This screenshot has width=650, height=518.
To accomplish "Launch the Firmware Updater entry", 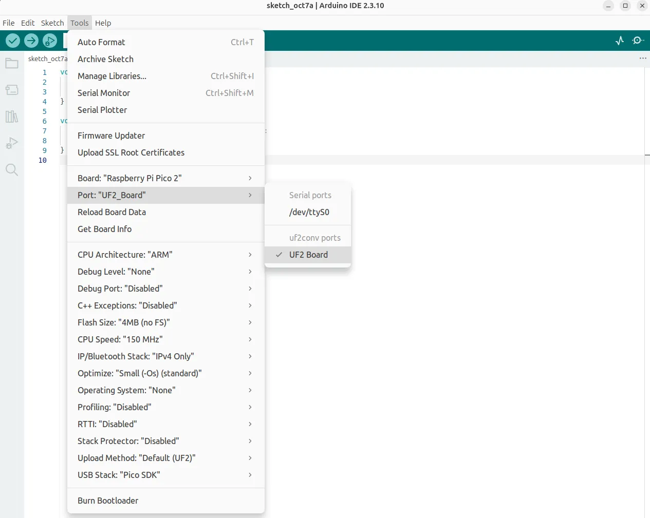I will pos(166,136).
